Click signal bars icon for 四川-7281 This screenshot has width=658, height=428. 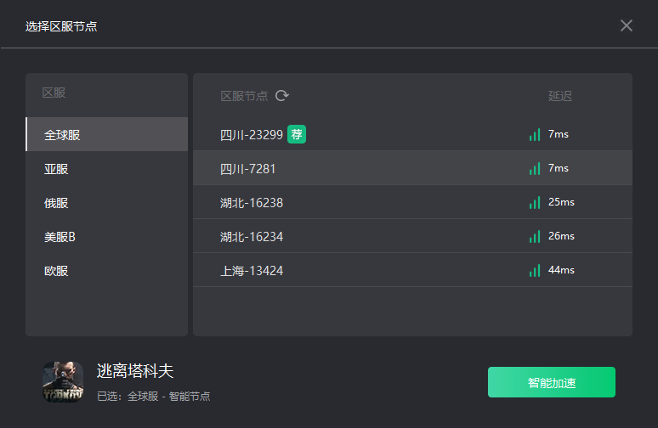(535, 168)
